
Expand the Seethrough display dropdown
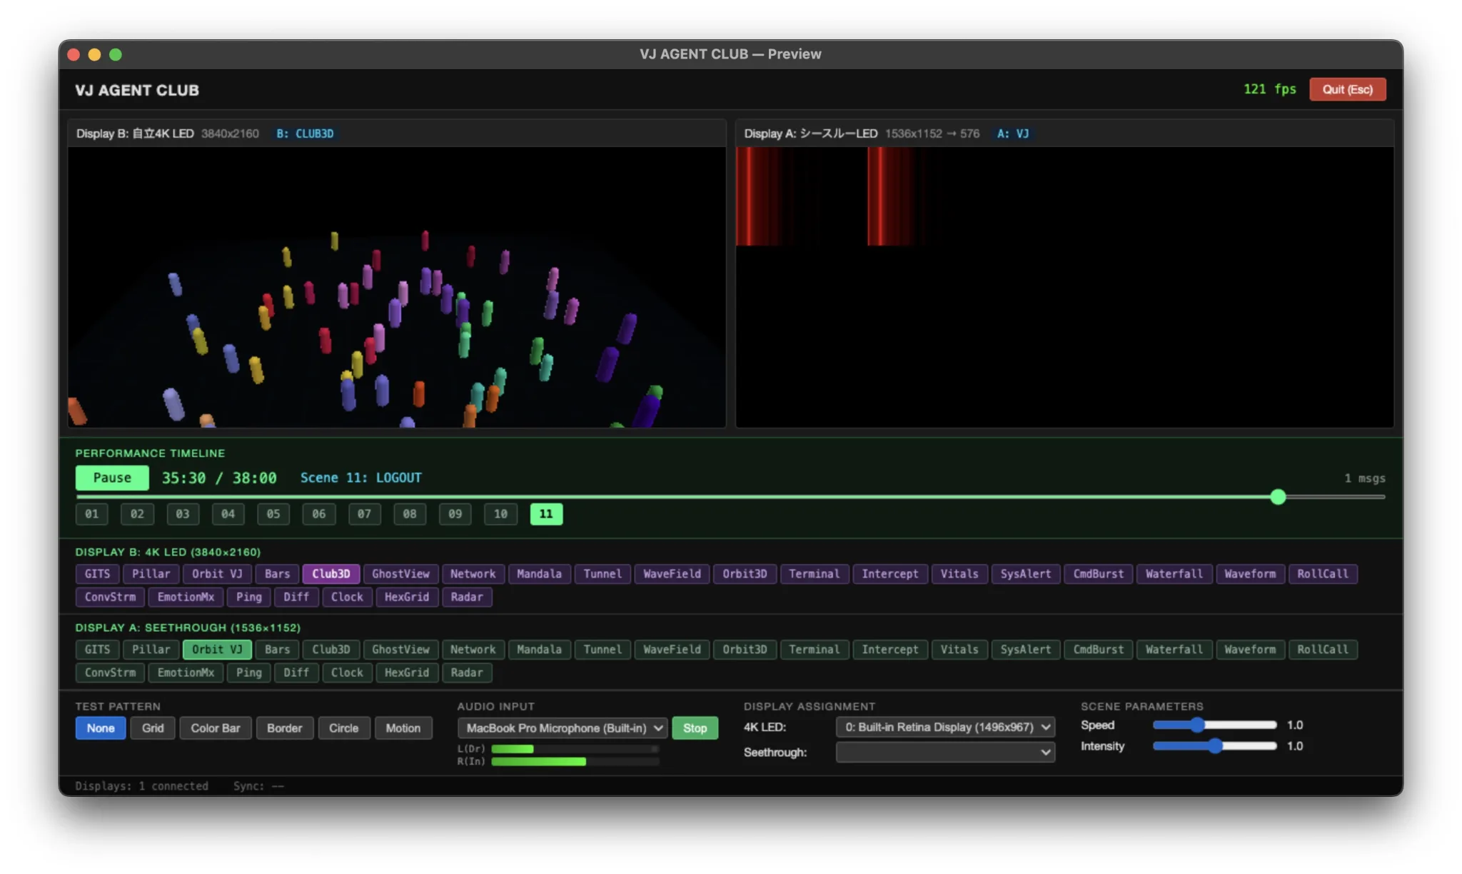click(945, 753)
